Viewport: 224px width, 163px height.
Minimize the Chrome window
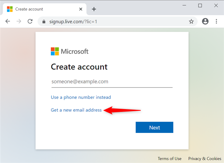pos(184,6)
